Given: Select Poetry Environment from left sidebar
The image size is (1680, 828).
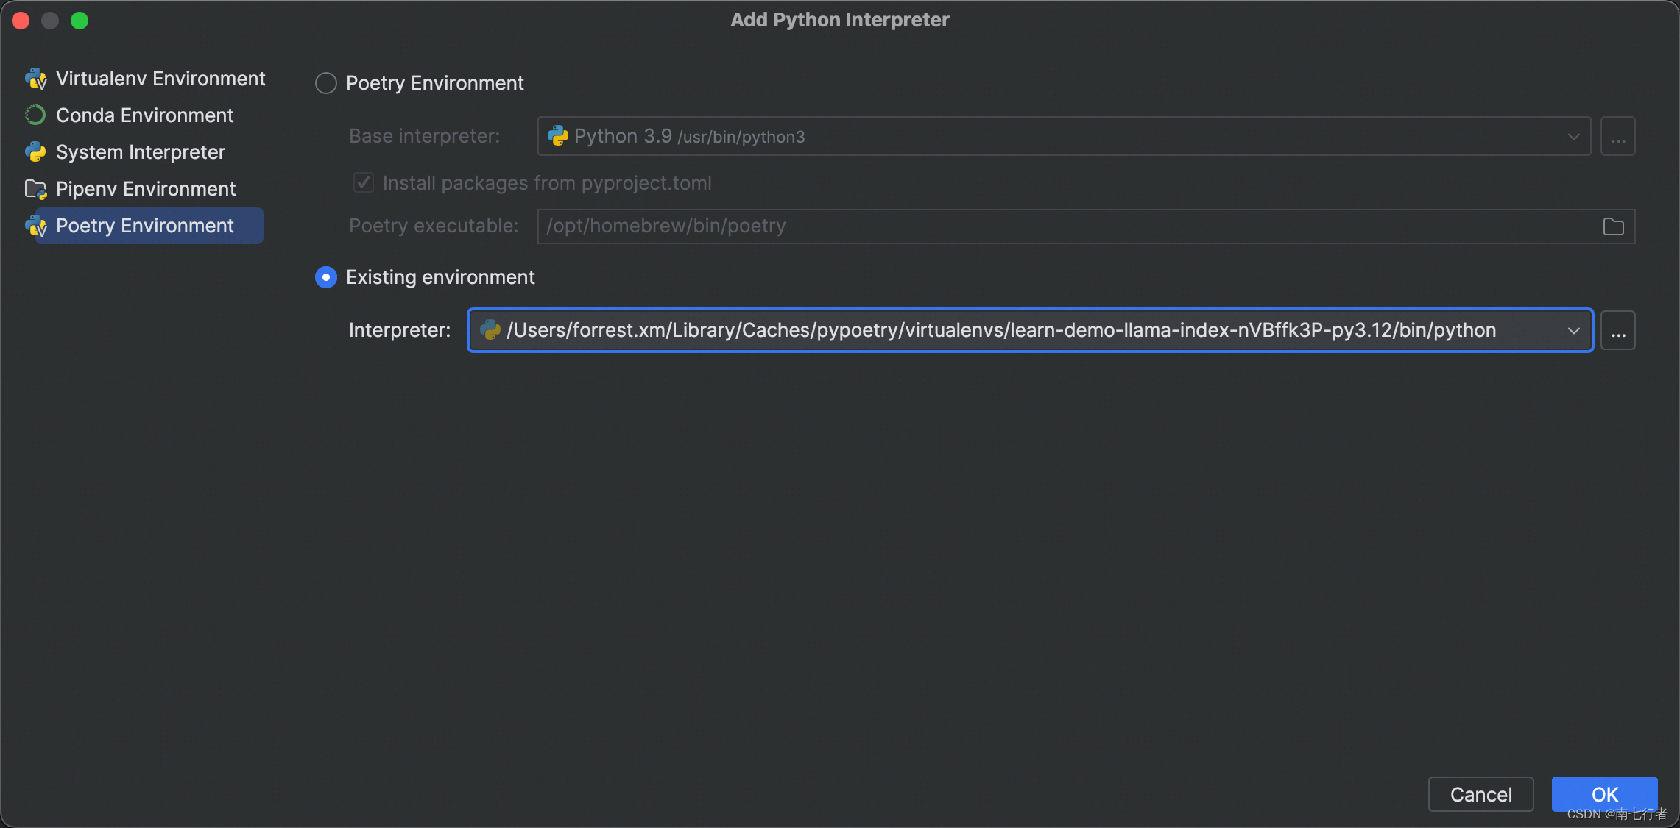Looking at the screenshot, I should 144,225.
